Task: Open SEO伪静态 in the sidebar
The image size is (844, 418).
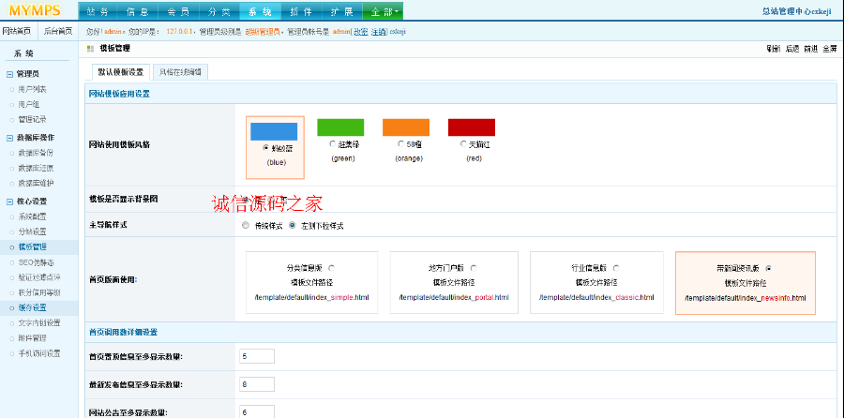Action: pyautogui.click(x=36, y=262)
